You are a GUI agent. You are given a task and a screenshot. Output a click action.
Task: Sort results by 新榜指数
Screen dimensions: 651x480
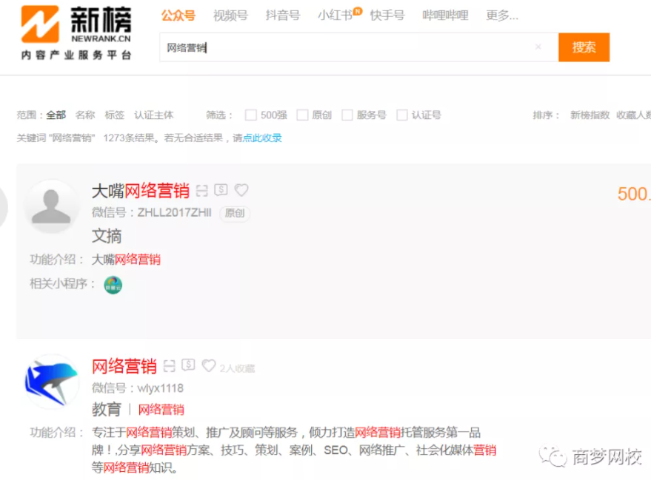point(590,115)
